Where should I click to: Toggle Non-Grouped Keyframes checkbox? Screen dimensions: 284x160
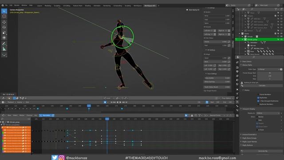(258, 101)
